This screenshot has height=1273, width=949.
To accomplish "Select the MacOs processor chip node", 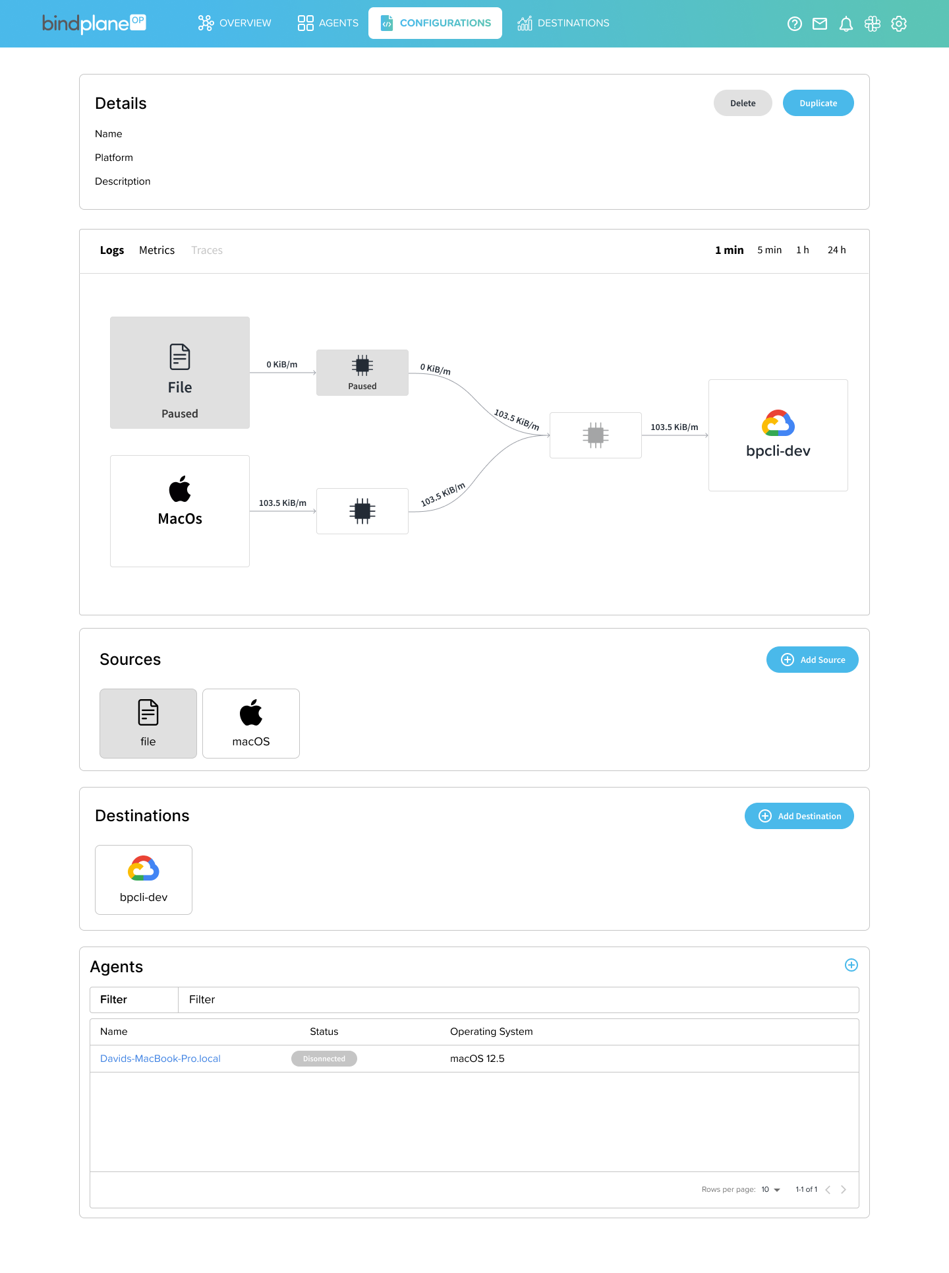I will pyautogui.click(x=362, y=511).
